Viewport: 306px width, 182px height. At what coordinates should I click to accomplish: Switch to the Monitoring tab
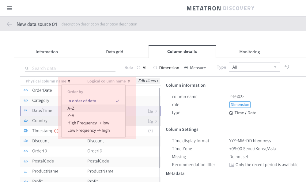[x=249, y=52]
